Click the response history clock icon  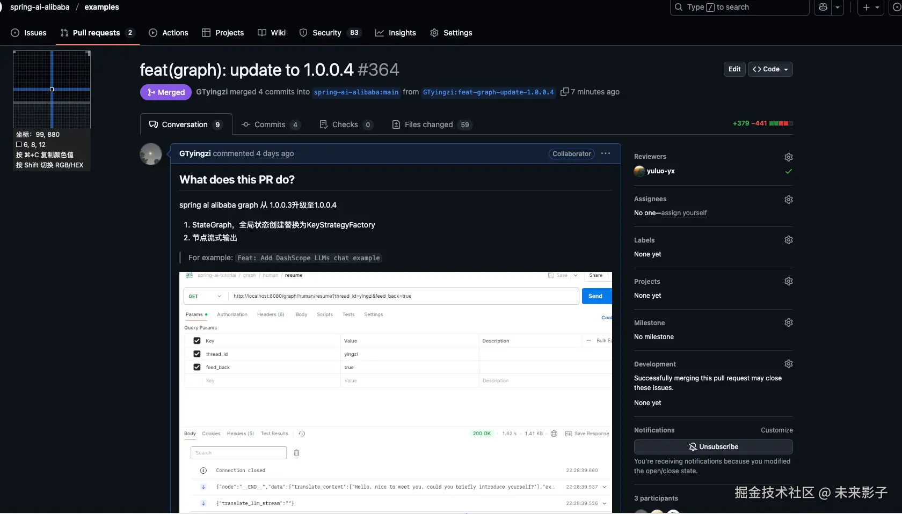[x=302, y=434]
